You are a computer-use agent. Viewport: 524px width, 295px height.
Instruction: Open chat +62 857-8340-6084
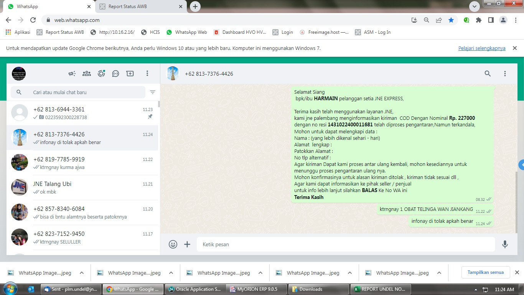82,212
